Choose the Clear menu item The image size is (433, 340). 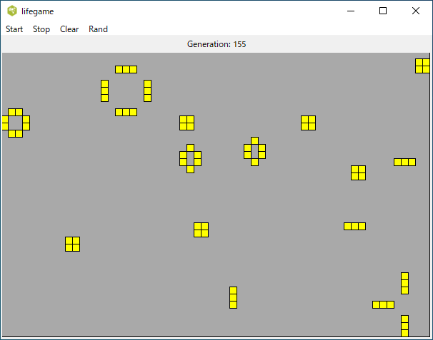(69, 29)
